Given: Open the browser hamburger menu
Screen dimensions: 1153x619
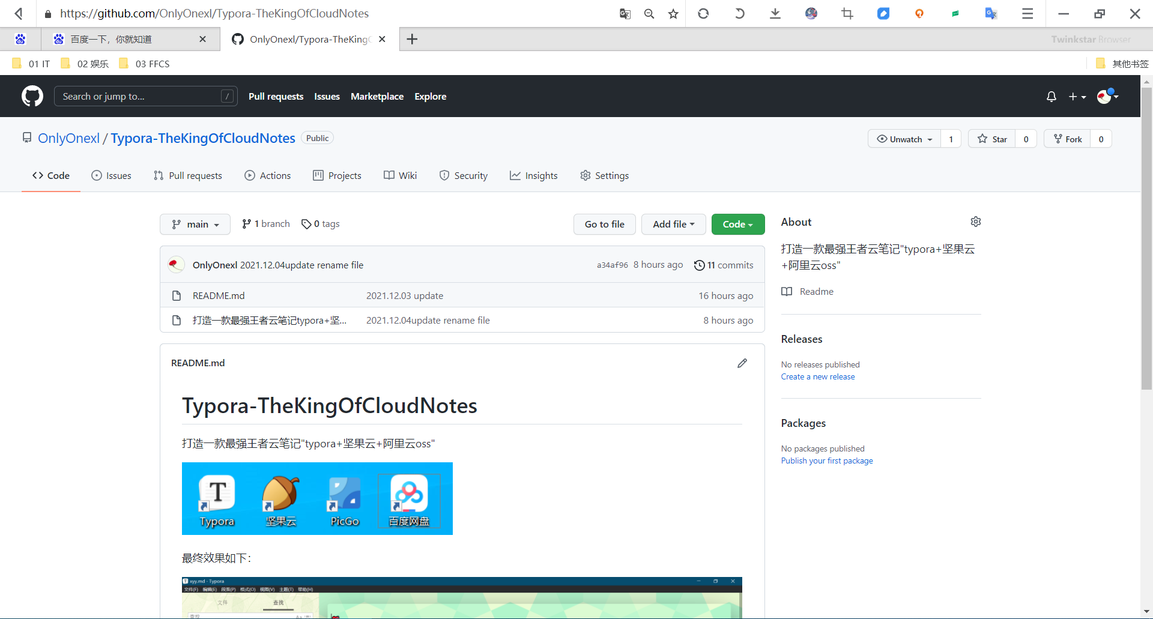Looking at the screenshot, I should (1027, 13).
